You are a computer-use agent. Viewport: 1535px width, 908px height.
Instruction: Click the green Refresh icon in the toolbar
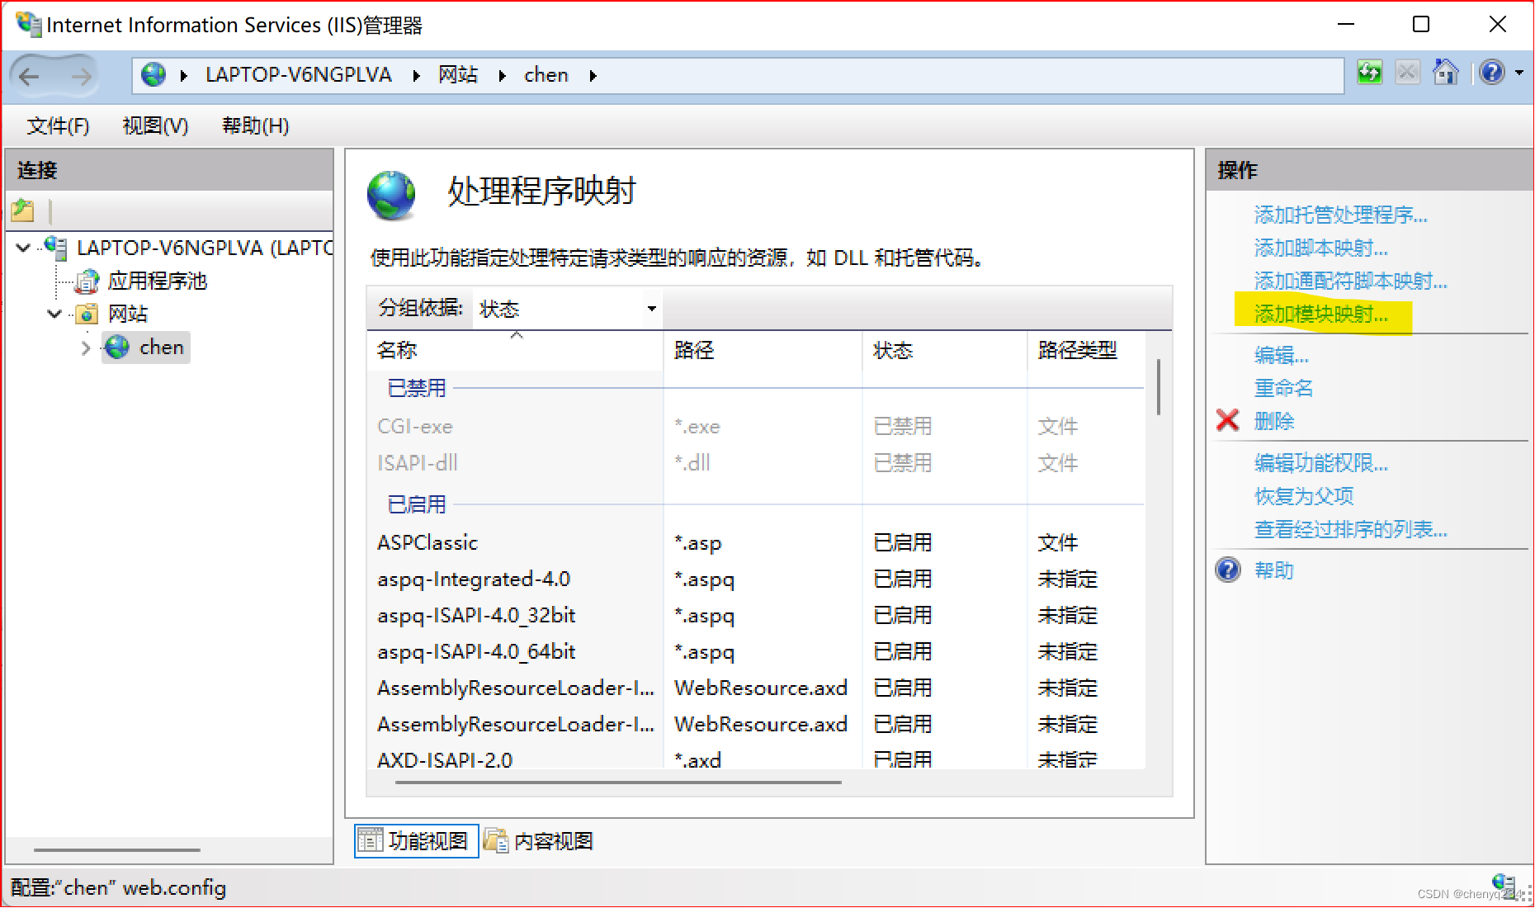click(1369, 73)
